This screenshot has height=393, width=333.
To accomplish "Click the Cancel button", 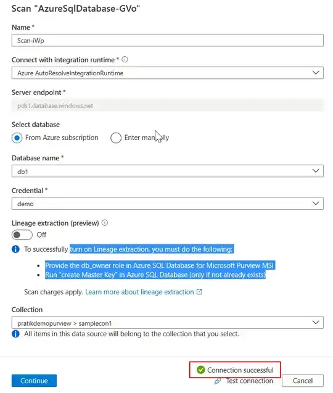I will coord(303,381).
